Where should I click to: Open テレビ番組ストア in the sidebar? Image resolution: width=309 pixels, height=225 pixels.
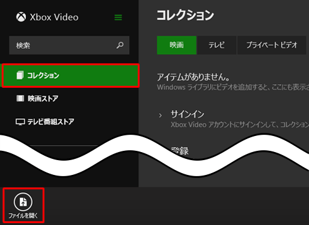click(x=45, y=122)
